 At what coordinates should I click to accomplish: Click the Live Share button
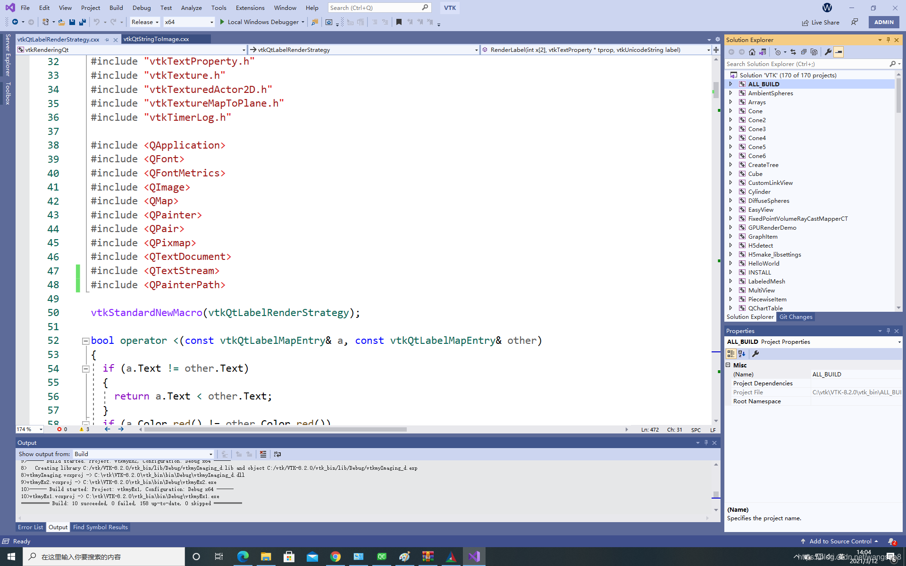821,22
